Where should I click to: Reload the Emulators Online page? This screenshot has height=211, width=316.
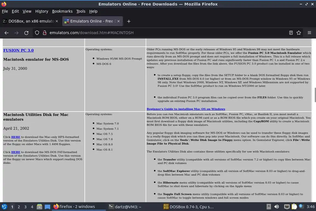26,33
